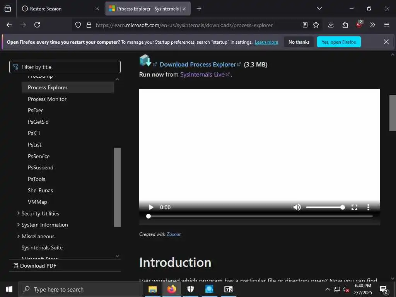
Task: Expand System Information section
Action: pos(42,225)
